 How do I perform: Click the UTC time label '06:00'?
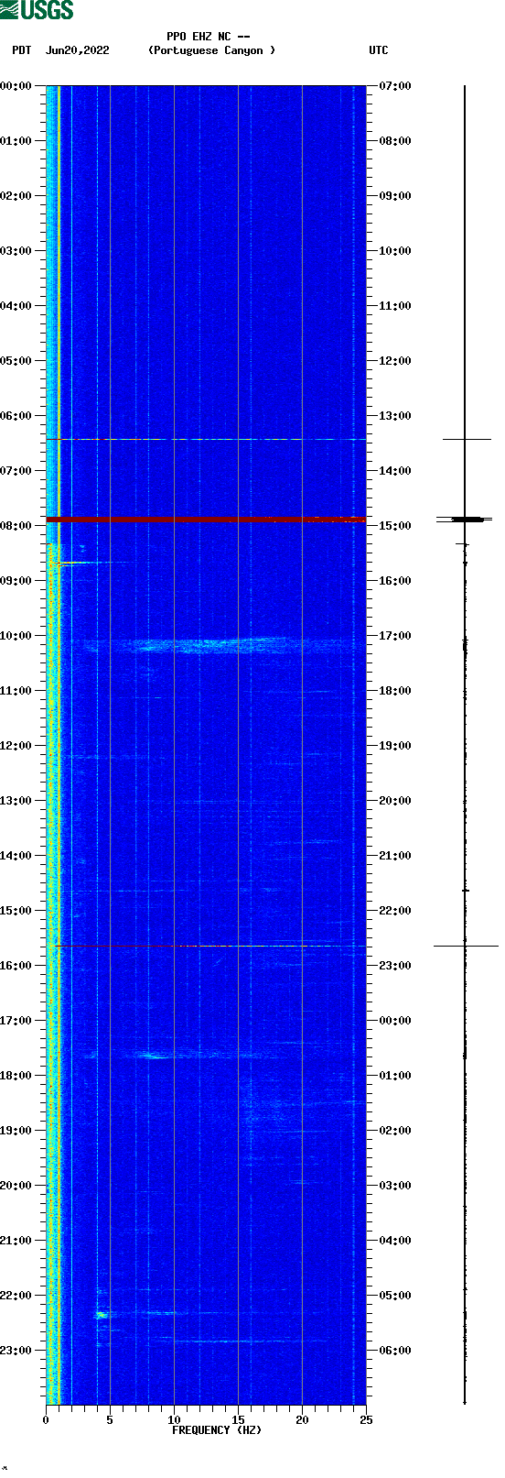click(x=395, y=1351)
